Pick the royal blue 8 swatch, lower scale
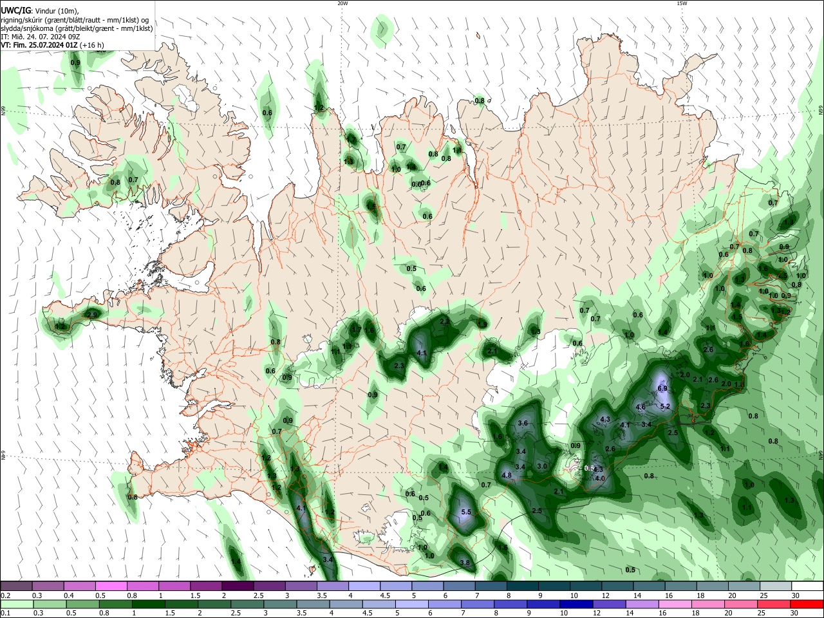 click(510, 604)
